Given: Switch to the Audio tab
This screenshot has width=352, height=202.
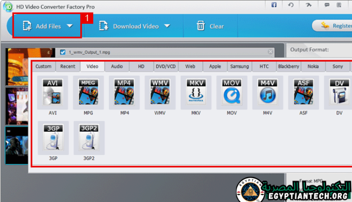Looking at the screenshot, I should tap(116, 66).
